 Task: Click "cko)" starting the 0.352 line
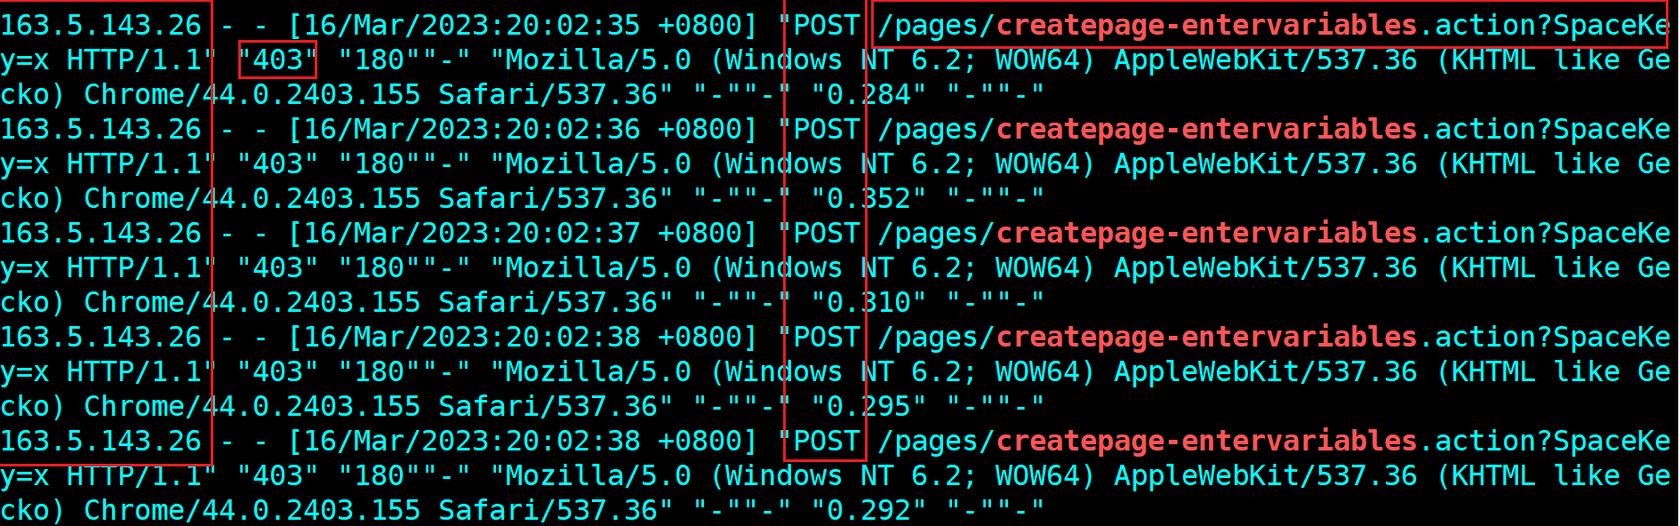33,199
